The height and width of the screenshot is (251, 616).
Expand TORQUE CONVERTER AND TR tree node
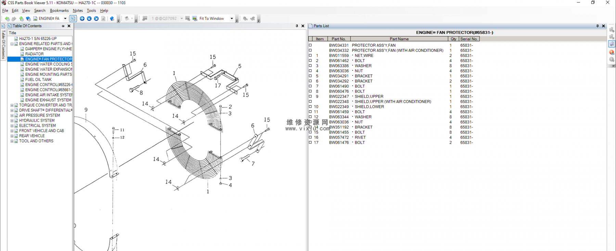coord(12,105)
